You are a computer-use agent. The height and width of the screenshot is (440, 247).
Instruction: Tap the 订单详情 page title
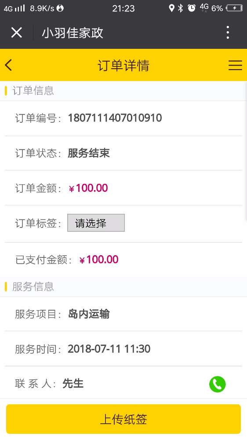[123, 66]
